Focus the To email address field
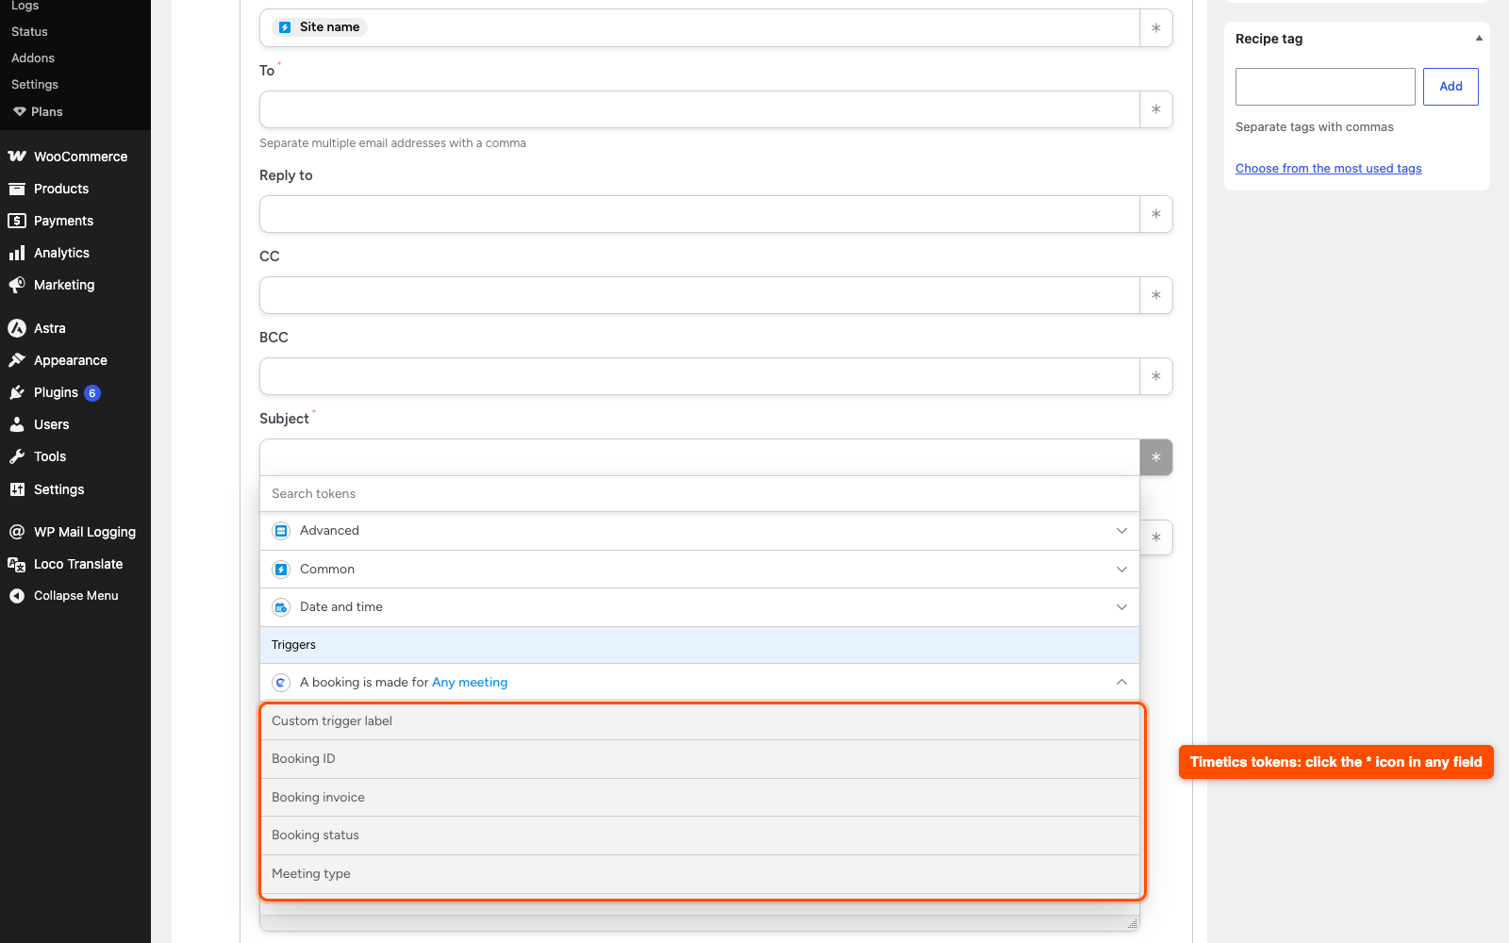The width and height of the screenshot is (1509, 943). pyautogui.click(x=700, y=109)
